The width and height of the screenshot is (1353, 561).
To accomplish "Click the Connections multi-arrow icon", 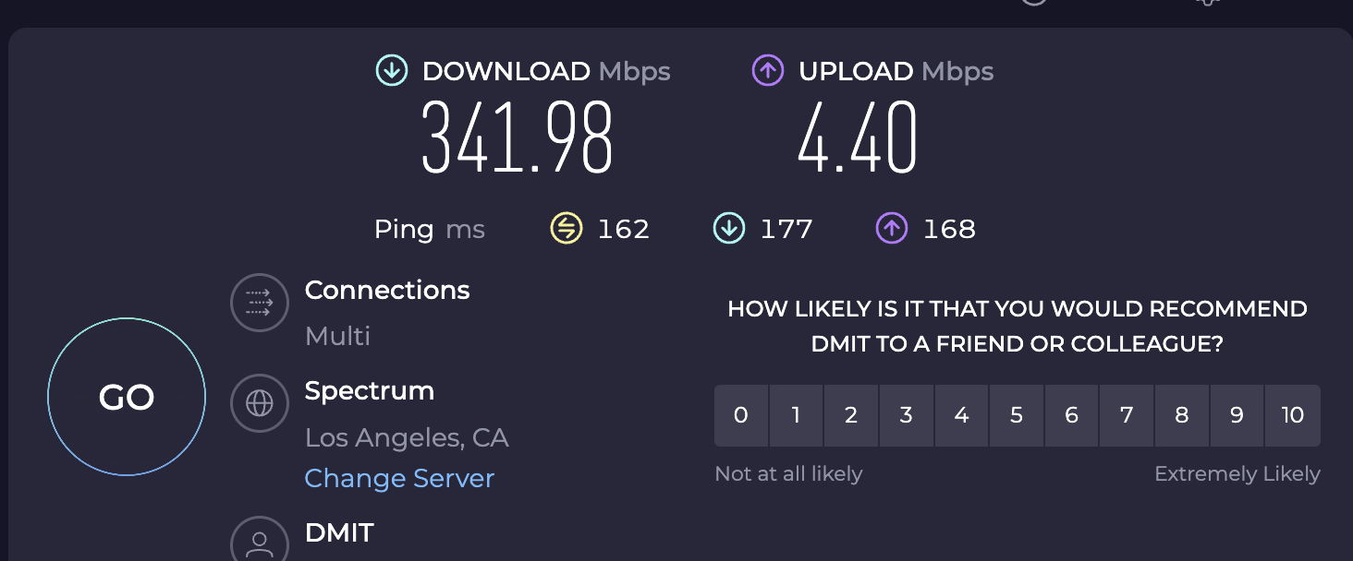I will tap(260, 303).
